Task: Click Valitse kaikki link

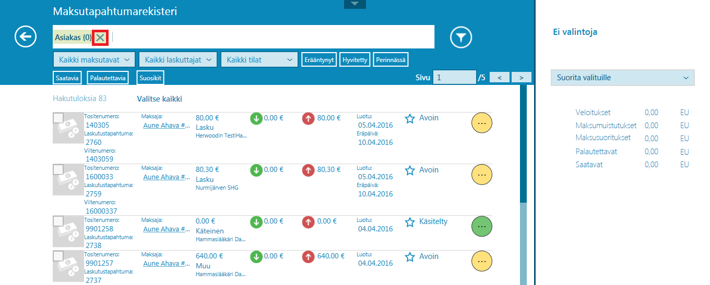Action: coord(159,99)
